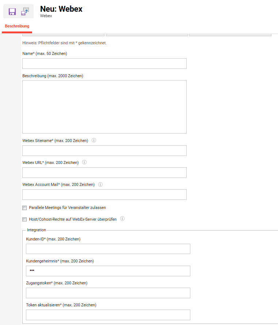The width and height of the screenshot is (278, 325).
Task: Select the Webex URL input field
Action: point(104,172)
